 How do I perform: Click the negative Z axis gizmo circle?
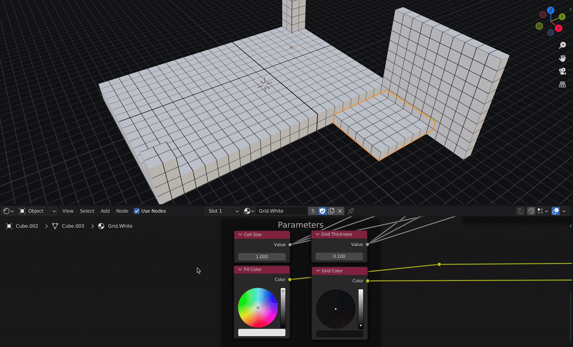(550, 32)
